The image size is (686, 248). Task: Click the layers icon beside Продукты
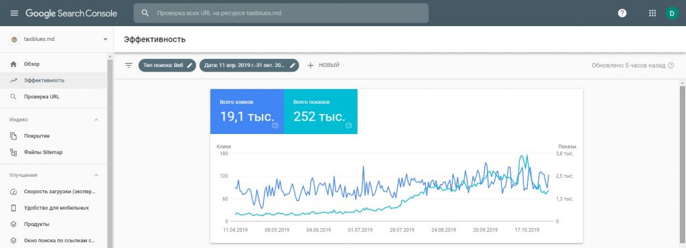click(x=13, y=224)
